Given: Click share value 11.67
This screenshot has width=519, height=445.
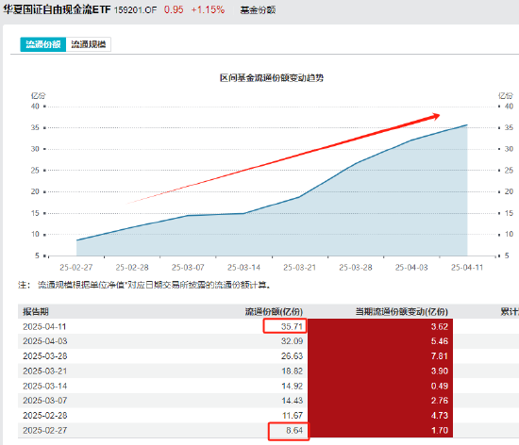Looking at the screenshot, I should (293, 415).
